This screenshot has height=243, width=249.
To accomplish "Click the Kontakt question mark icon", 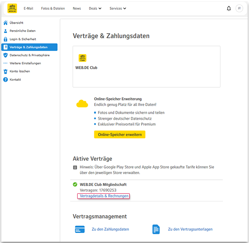I will click(6, 80).
